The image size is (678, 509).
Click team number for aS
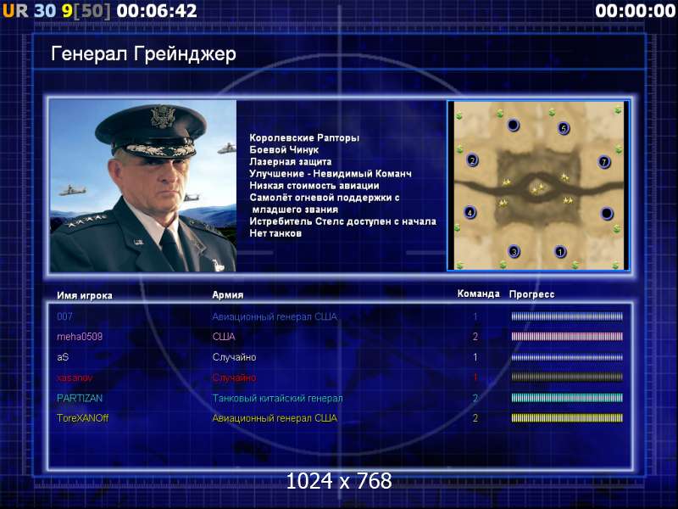click(x=475, y=357)
